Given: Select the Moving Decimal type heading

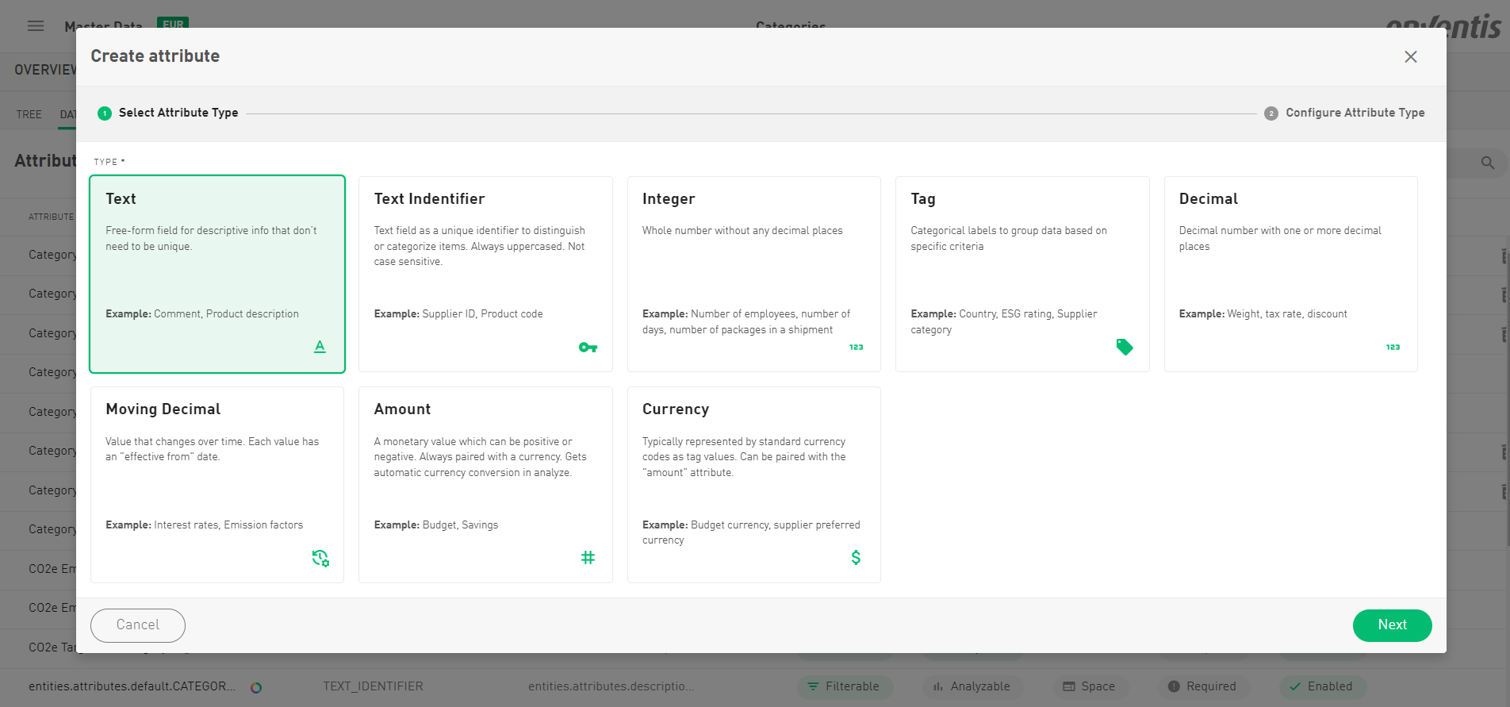Looking at the screenshot, I should 163,409.
